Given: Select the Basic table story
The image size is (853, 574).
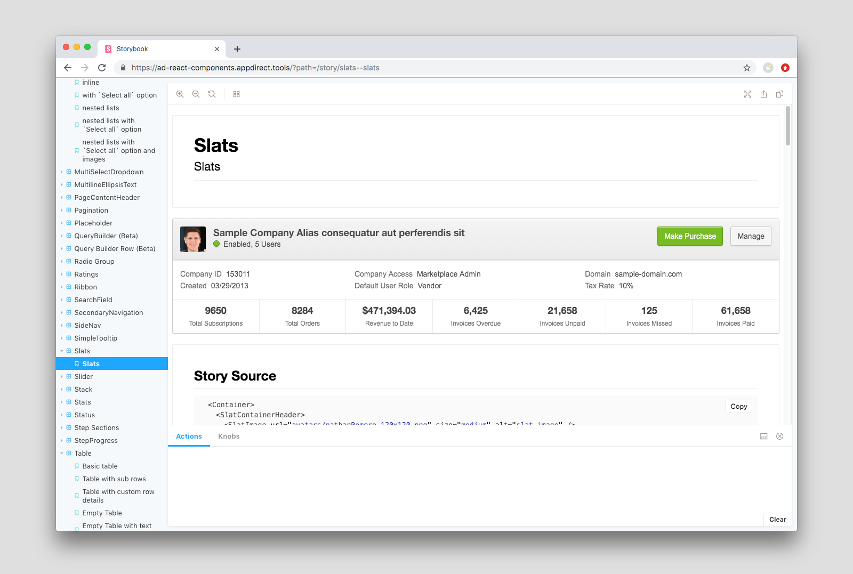Looking at the screenshot, I should pyautogui.click(x=100, y=466).
